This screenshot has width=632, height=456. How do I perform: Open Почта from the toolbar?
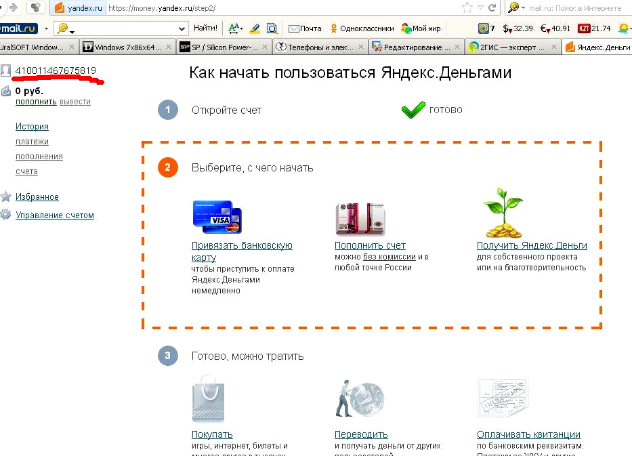click(305, 28)
